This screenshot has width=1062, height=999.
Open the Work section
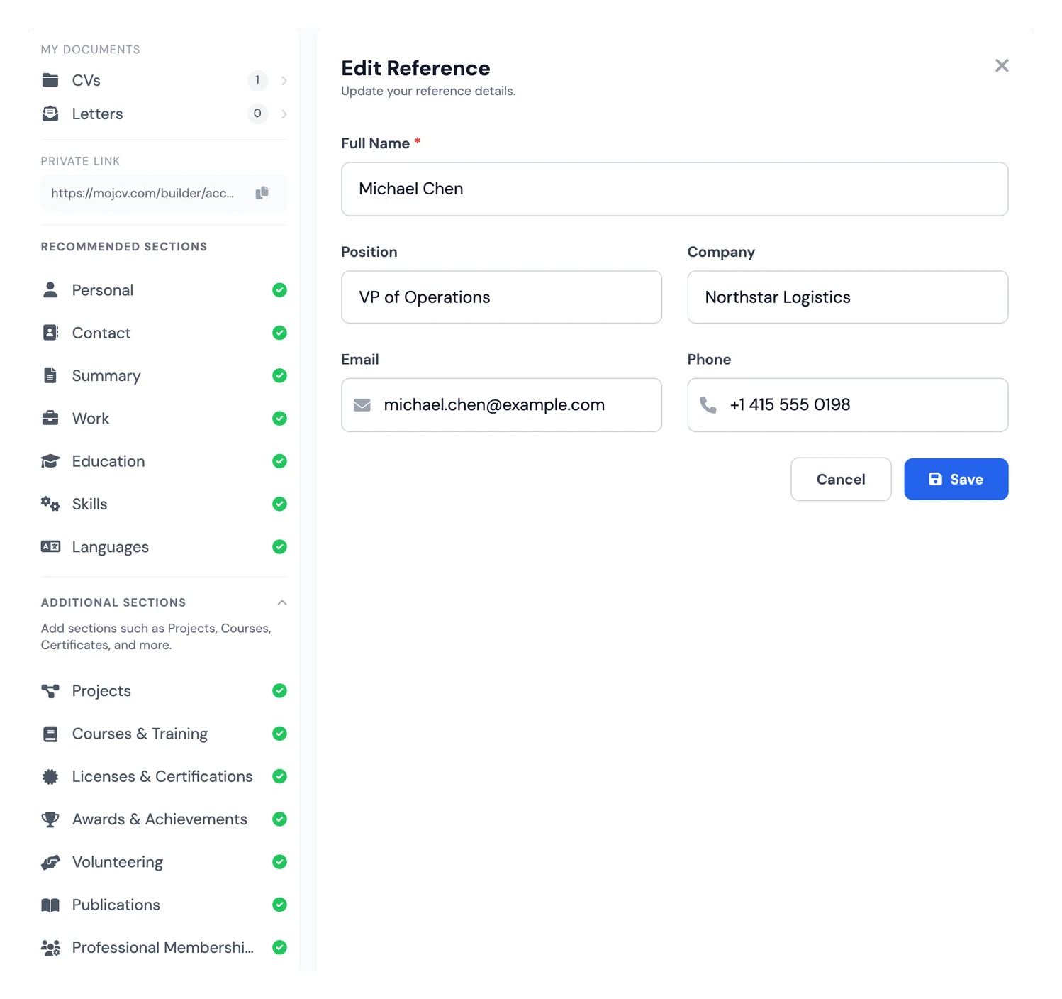coord(164,419)
